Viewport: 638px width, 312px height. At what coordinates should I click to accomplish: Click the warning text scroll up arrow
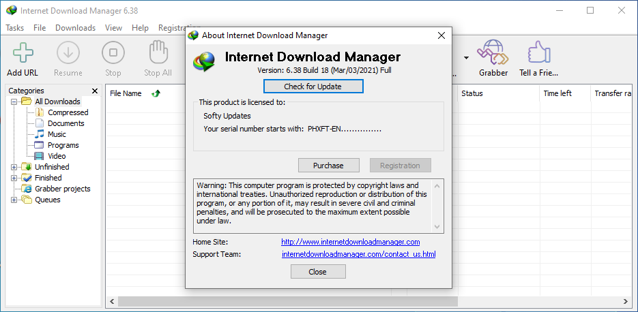click(437, 186)
